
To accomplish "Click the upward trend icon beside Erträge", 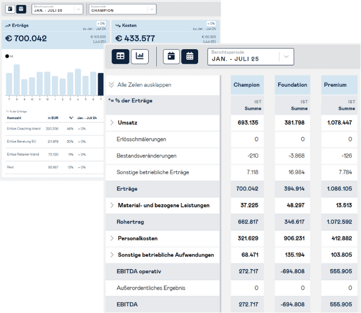I will [x=8, y=26].
